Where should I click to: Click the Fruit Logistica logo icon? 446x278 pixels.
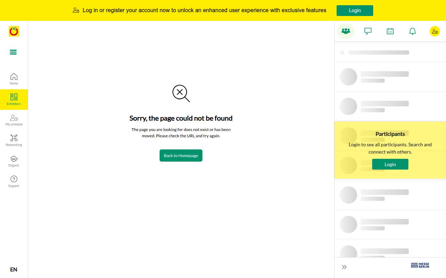pos(14,31)
